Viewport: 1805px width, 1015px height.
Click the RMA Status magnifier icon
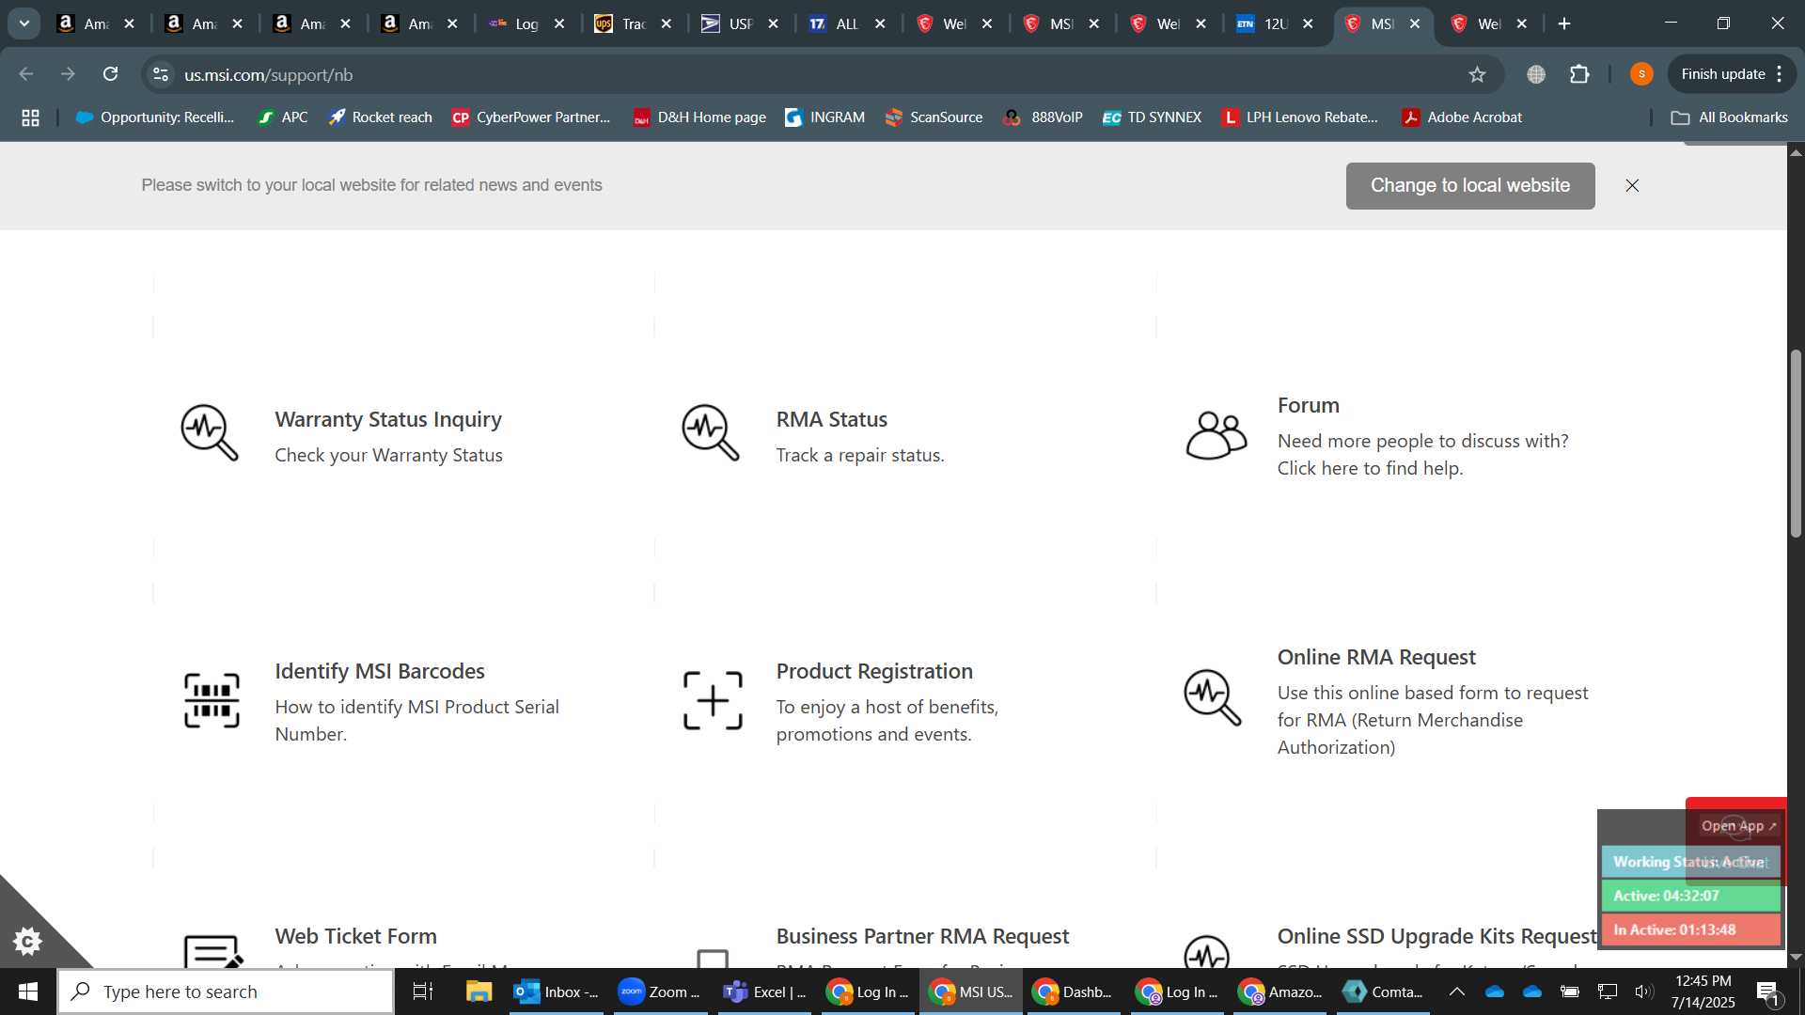pyautogui.click(x=711, y=432)
